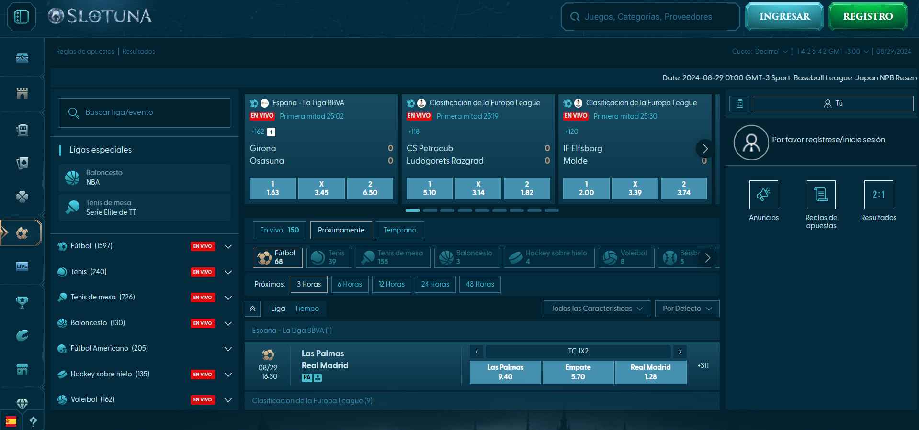Open the Reglas de apuestas link at top

(x=85, y=51)
